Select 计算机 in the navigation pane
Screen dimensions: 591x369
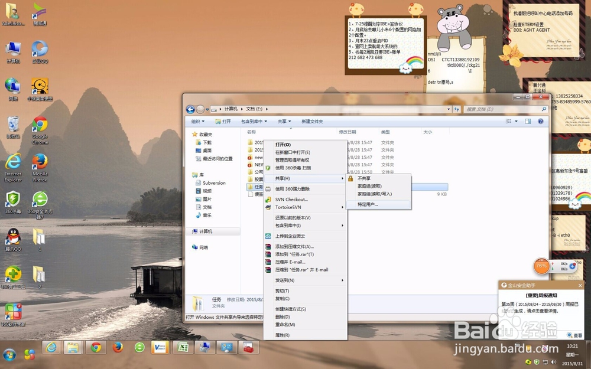(206, 231)
